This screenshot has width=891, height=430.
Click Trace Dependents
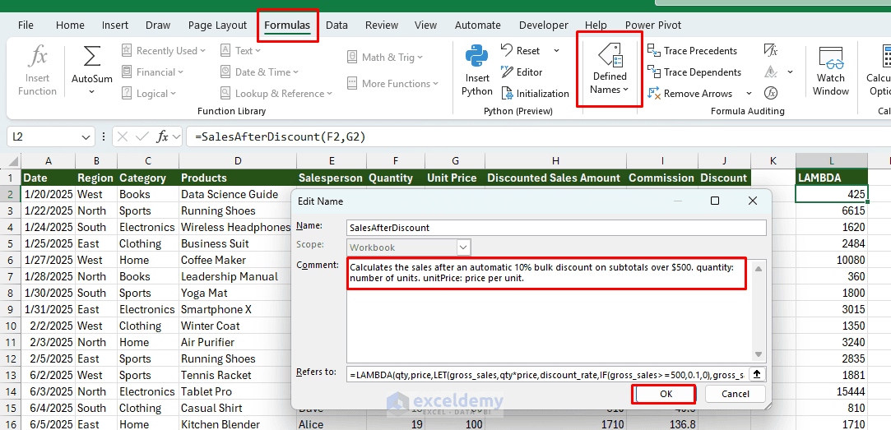694,72
